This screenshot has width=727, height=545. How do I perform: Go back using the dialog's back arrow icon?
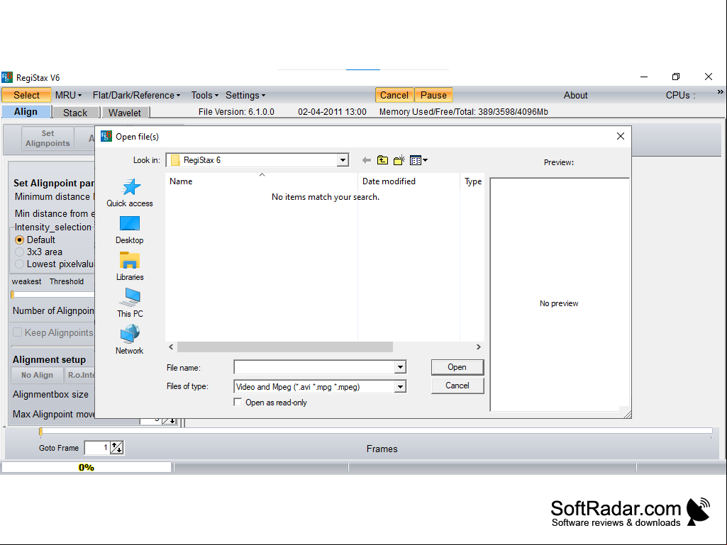pos(366,160)
